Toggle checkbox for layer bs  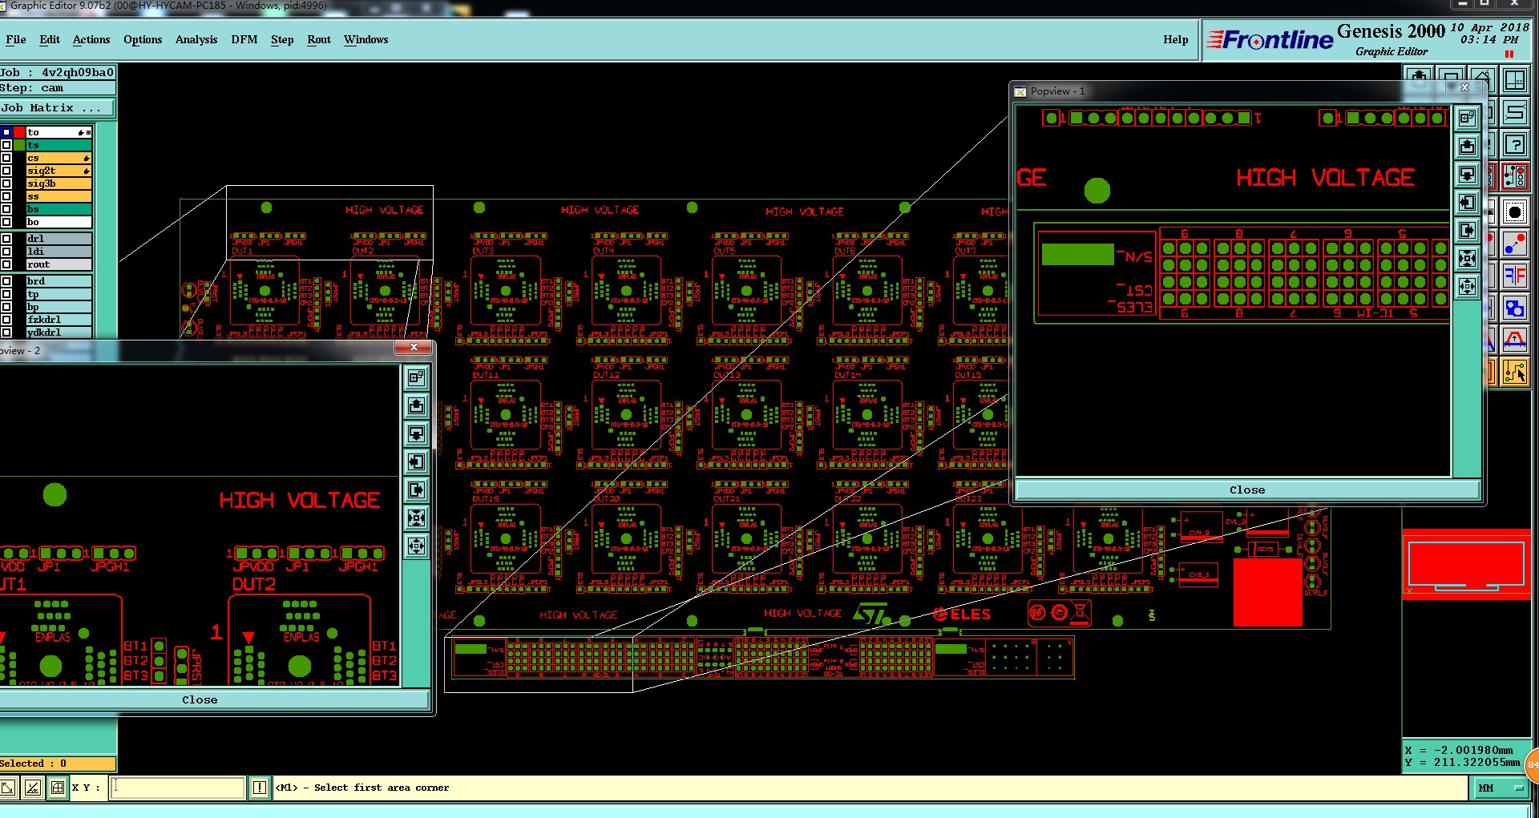point(6,209)
